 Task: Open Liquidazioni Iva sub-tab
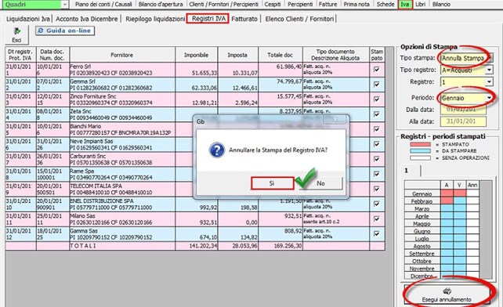click(28, 19)
